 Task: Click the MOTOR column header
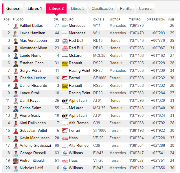[x=115, y=20]
